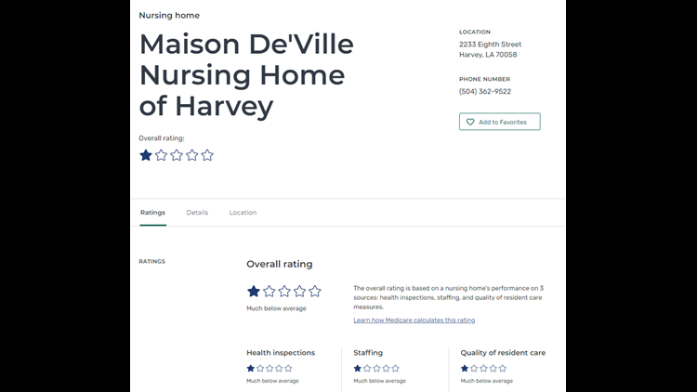This screenshot has height=392, width=697.
Task: Select the Staffing heading
Action: point(368,353)
